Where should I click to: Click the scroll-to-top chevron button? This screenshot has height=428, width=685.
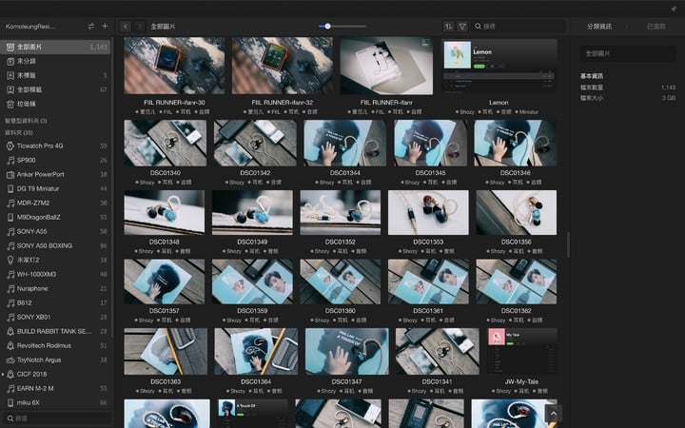coord(554,413)
